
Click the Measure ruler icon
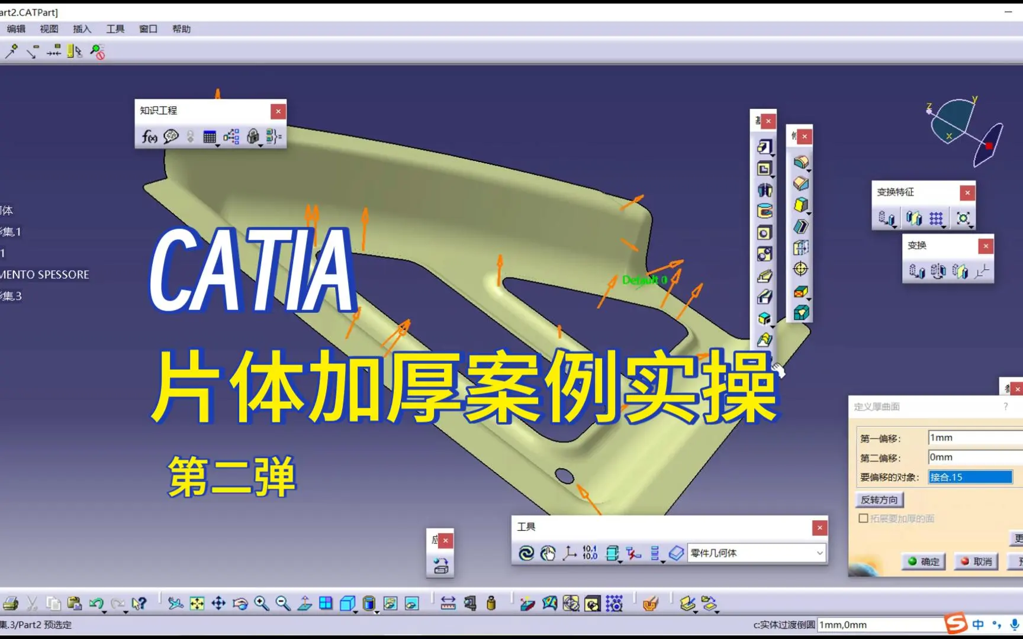(448, 602)
